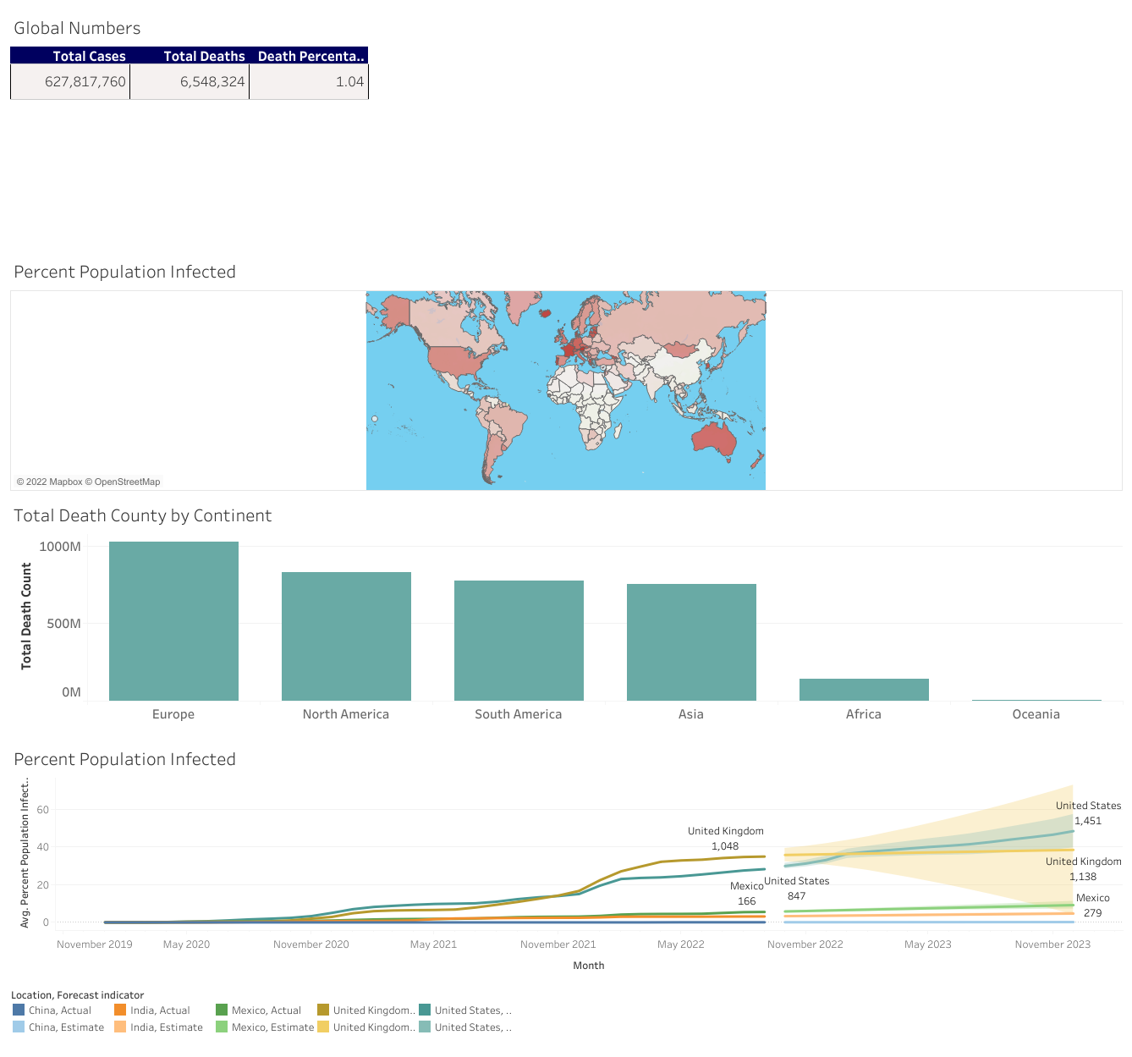Select the Europe bar in death chart
Image resolution: width=1132 pixels, height=1057 pixels.
(173, 620)
